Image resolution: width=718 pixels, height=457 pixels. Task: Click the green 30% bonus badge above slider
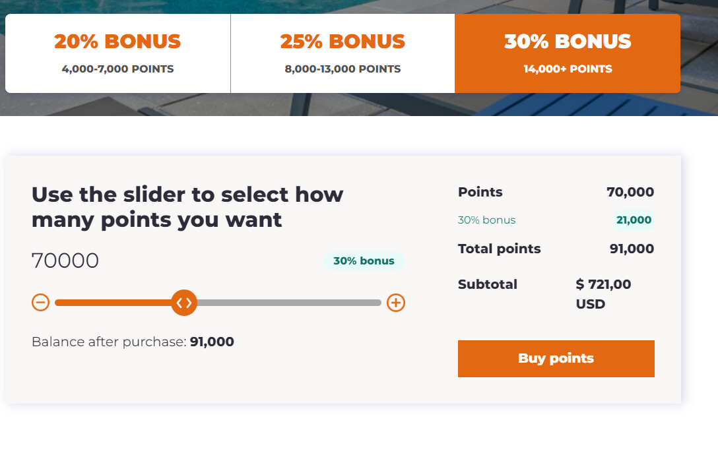(x=364, y=260)
